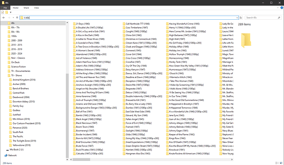Open the View ribbon tab
Screen dimensions: 284x165
click(36, 8)
